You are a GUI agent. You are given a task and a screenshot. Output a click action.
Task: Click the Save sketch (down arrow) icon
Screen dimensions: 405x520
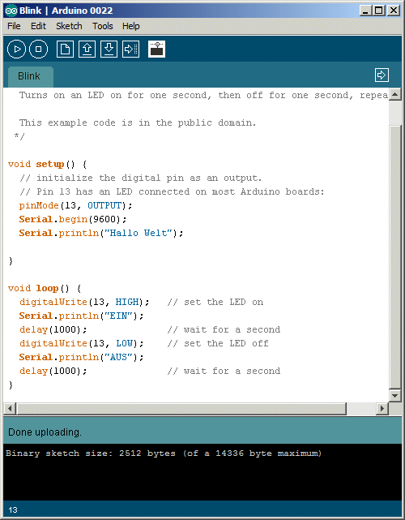pyautogui.click(x=109, y=49)
